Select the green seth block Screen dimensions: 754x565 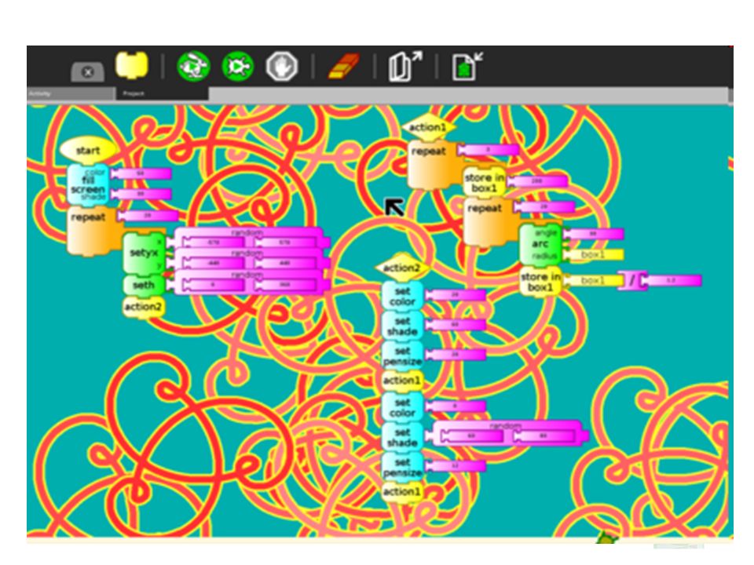[144, 285]
